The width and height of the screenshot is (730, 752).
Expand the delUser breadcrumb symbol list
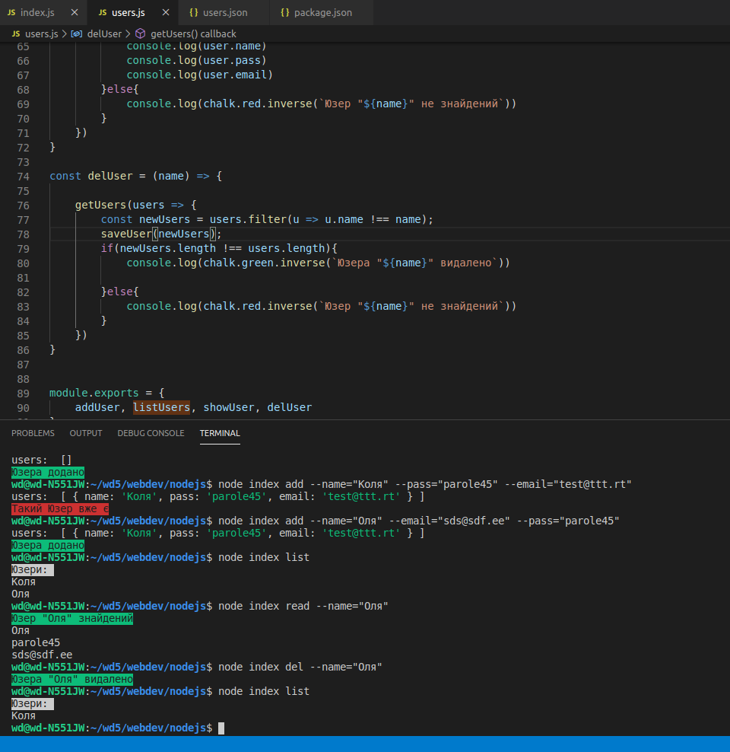click(x=103, y=34)
